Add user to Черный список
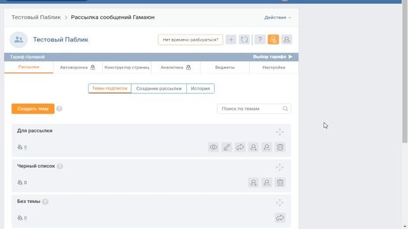The width and height of the screenshot is (408, 229). click(x=254, y=183)
